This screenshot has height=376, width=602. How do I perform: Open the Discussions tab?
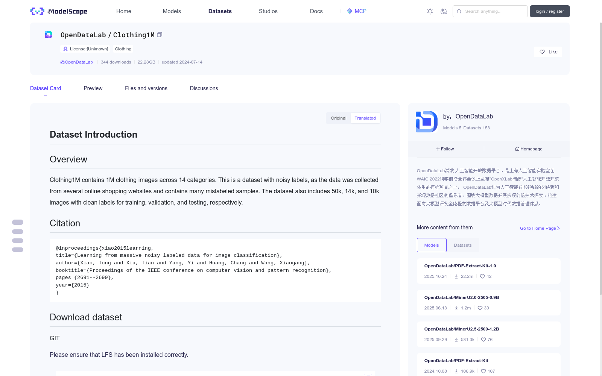tap(204, 88)
